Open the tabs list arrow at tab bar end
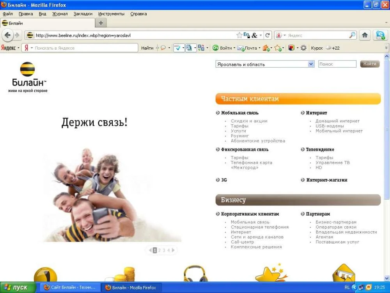Screen dimensions: 390x293 [x=386, y=23]
